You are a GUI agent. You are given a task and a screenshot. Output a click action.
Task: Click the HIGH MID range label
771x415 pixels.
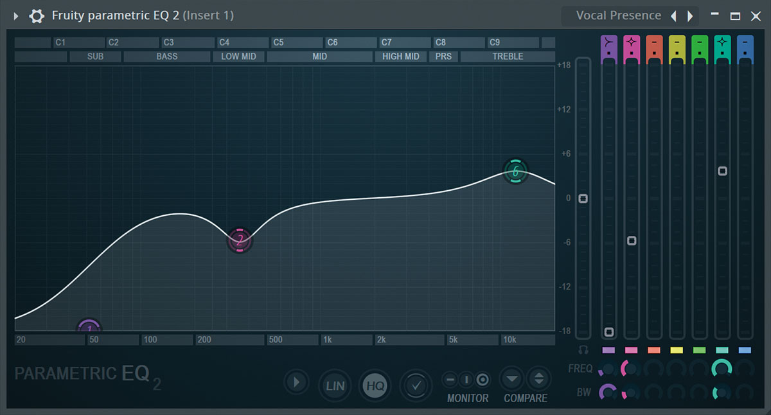pos(401,57)
